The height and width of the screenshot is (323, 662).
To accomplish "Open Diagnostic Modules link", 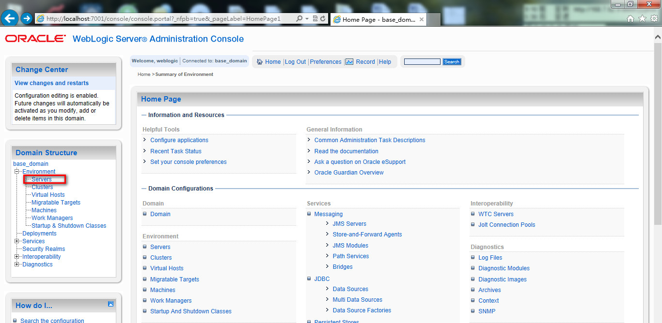I will (x=504, y=268).
